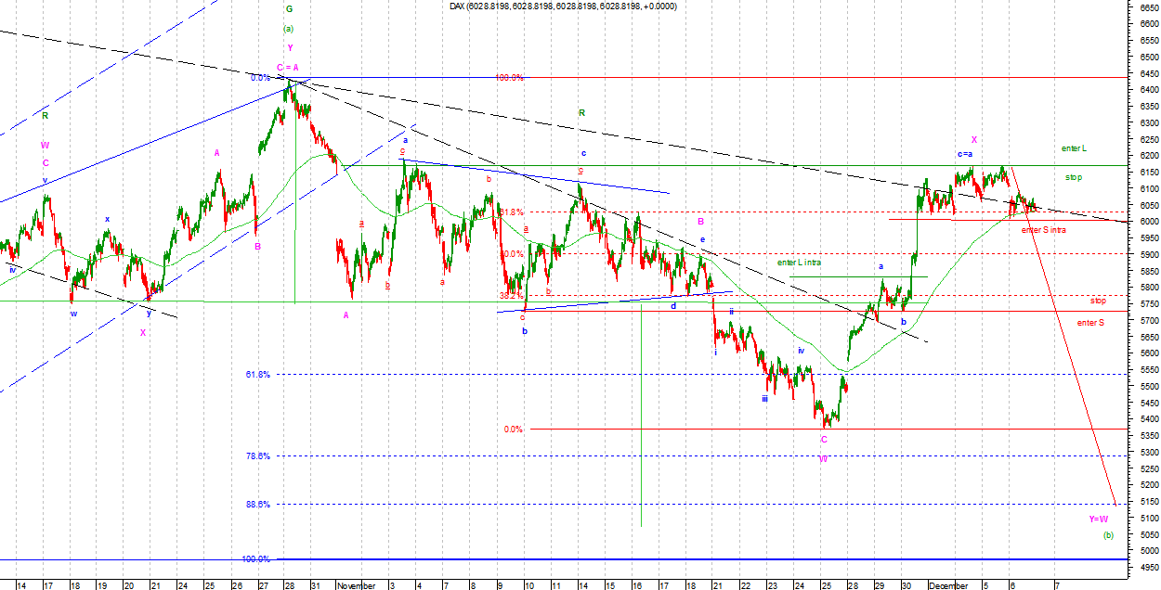The image size is (1161, 590).
Task: Click the blue 'c=a' wave label
Action: pyautogui.click(x=965, y=154)
